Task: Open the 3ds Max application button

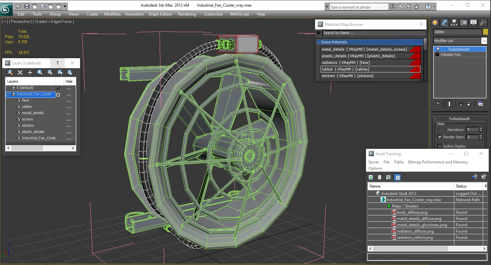Action: pyautogui.click(x=6, y=9)
